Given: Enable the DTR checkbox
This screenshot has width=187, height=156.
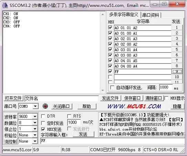Looking at the screenshot, I should (x=43, y=116).
